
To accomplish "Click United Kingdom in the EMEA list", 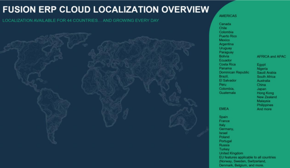I will coord(231,153).
